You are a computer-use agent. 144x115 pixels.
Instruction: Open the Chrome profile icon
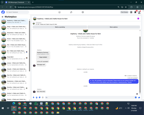(x=137, y=7)
